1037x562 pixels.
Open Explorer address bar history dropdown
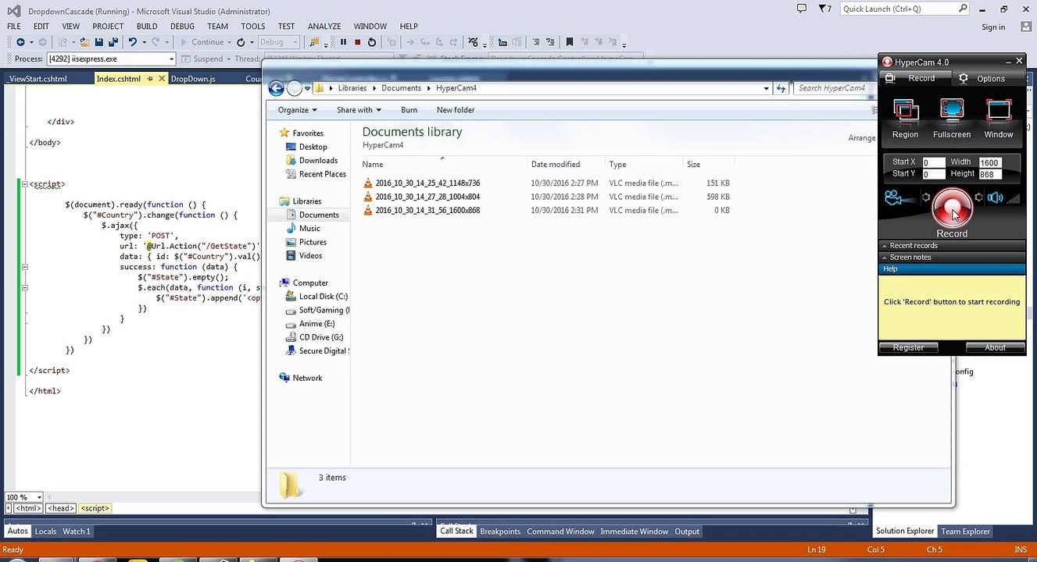(766, 88)
